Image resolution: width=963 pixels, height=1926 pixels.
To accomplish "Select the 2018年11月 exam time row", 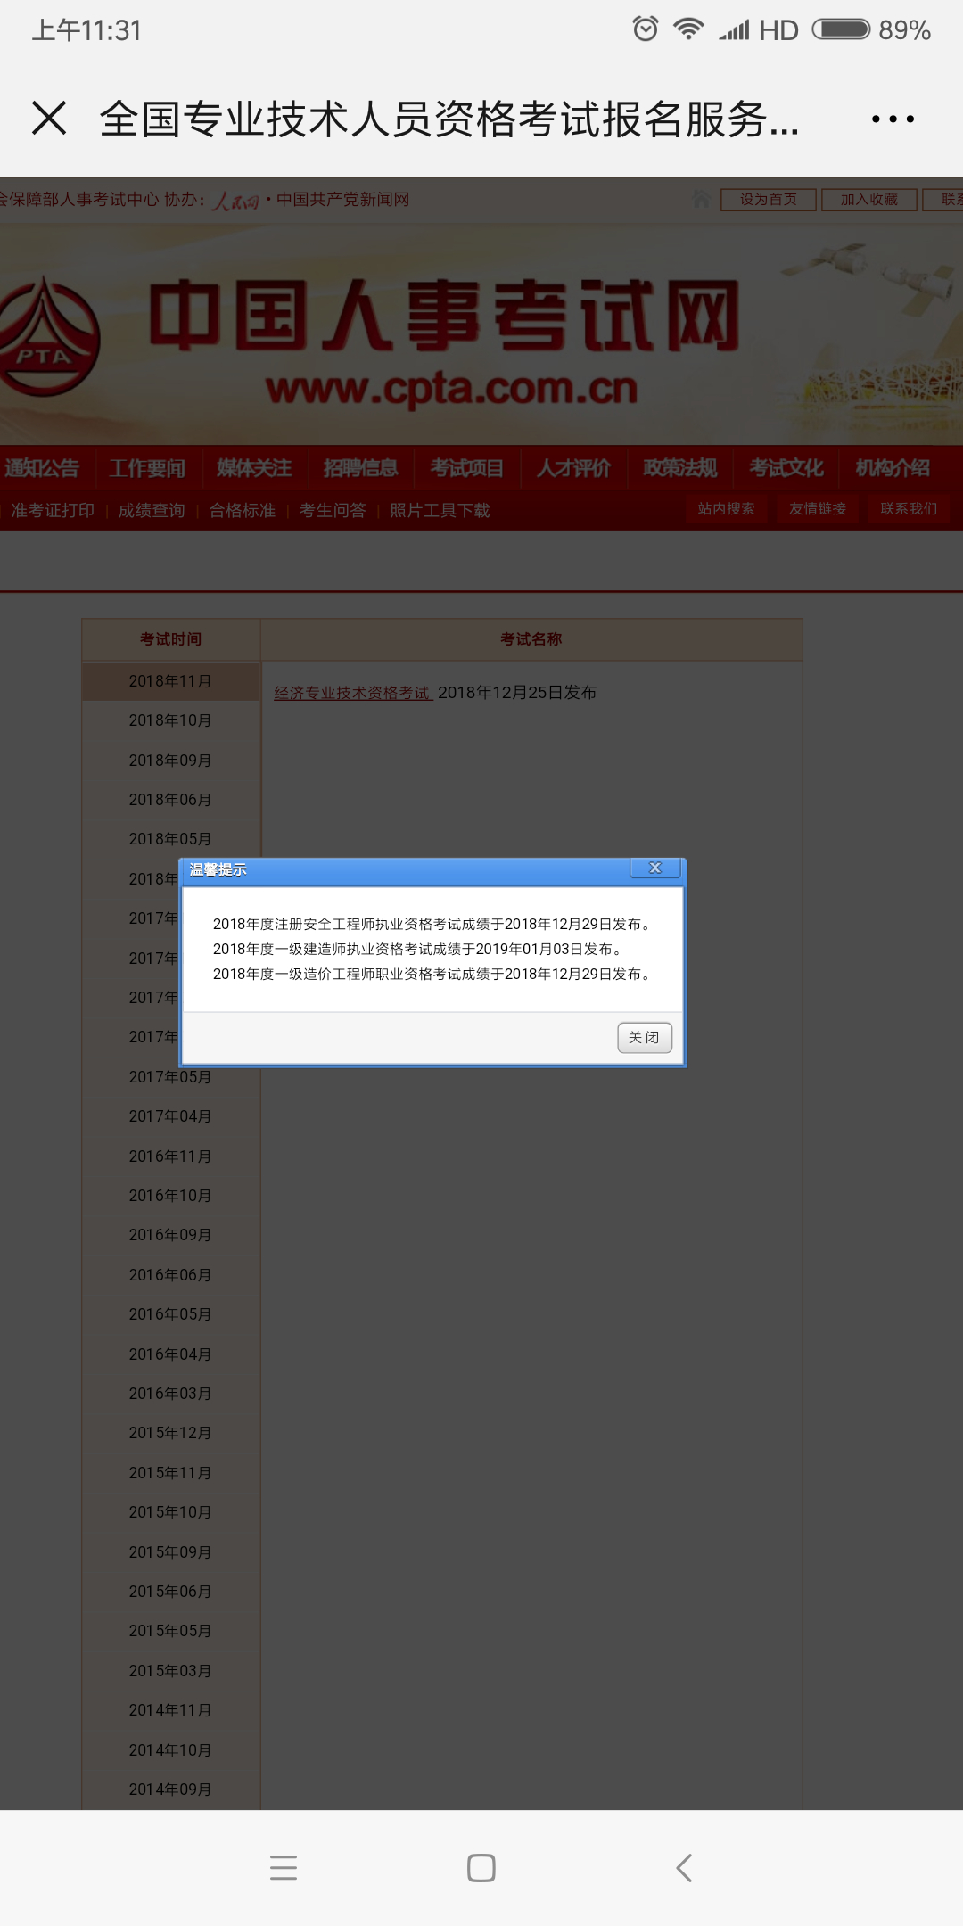I will coord(170,681).
